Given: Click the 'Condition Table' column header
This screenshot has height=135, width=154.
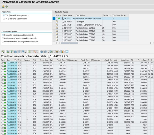Looking at the screenshot, I should coord(119,15).
